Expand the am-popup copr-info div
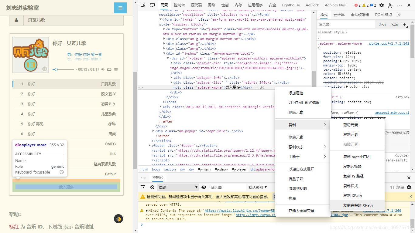The width and height of the screenshot is (415, 233). pos(153,131)
